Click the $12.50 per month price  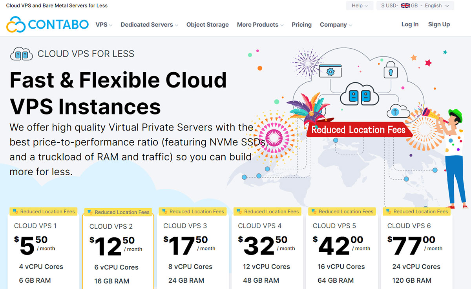[x=115, y=246]
